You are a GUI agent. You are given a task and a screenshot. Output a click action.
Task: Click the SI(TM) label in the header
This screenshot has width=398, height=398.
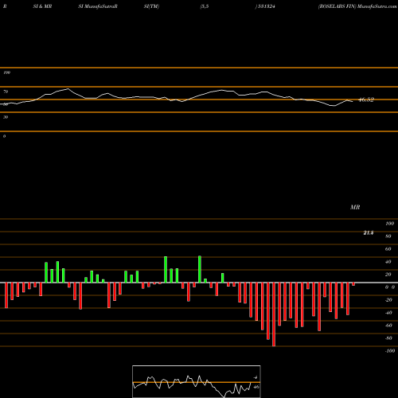[151, 6]
